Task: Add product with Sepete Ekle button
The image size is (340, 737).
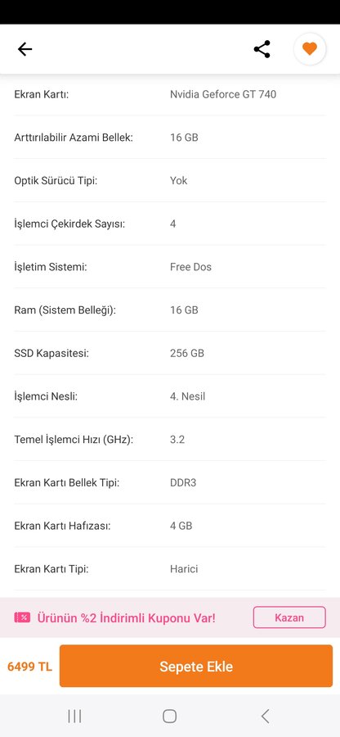Action: pyautogui.click(x=196, y=666)
